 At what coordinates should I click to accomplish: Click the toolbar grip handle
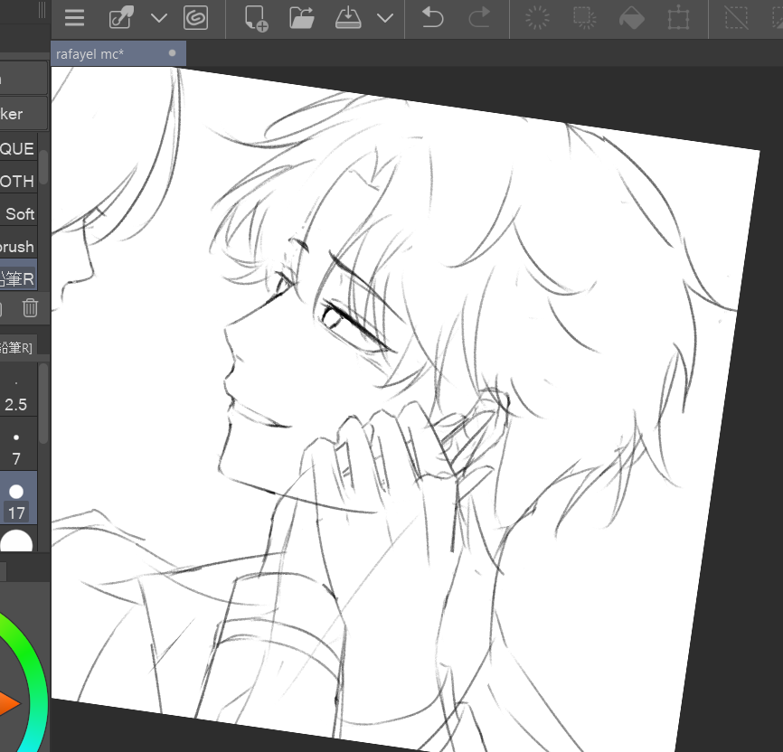42,10
